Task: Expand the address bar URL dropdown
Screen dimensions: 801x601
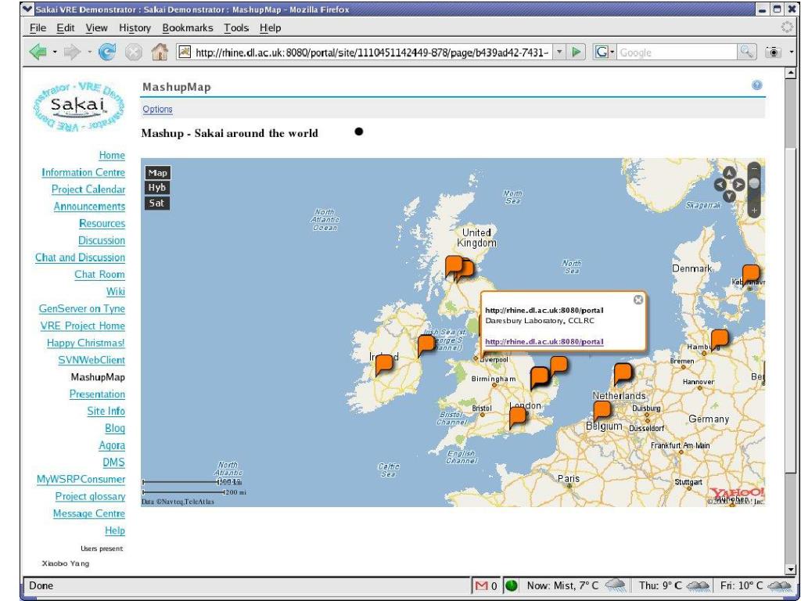Action: click(x=559, y=52)
